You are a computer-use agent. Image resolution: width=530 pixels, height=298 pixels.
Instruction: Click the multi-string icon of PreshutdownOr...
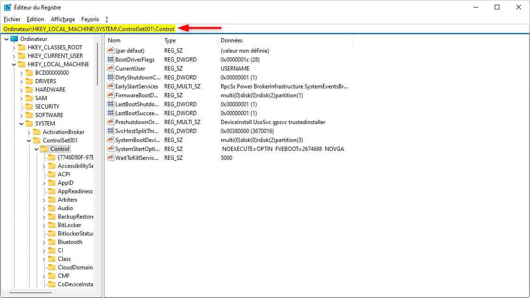pos(111,122)
